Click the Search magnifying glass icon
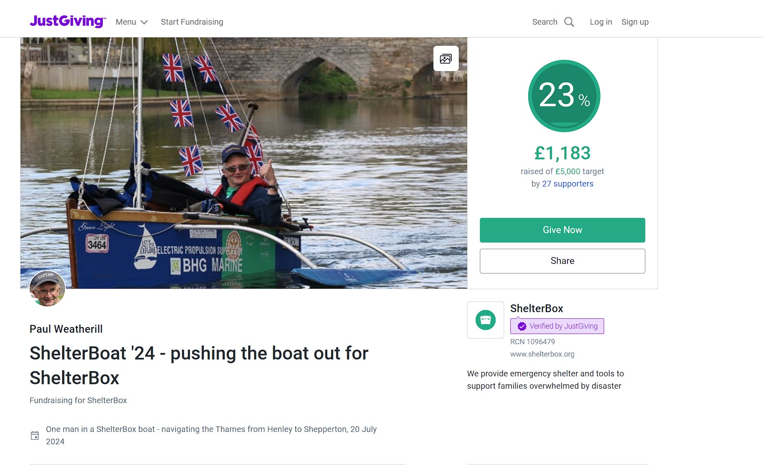The image size is (763, 467). point(569,22)
